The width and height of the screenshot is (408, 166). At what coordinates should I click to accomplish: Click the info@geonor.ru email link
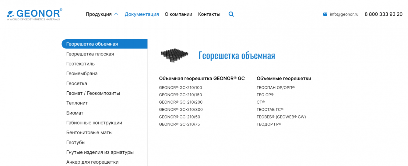click(x=344, y=14)
